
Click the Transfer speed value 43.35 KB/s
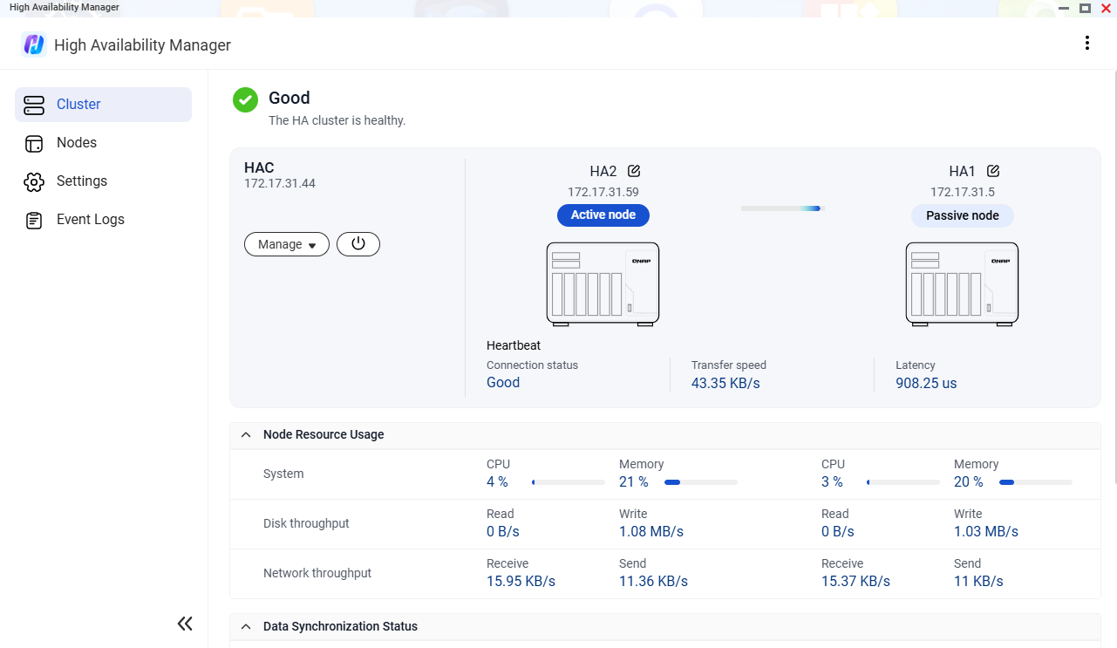(x=725, y=383)
